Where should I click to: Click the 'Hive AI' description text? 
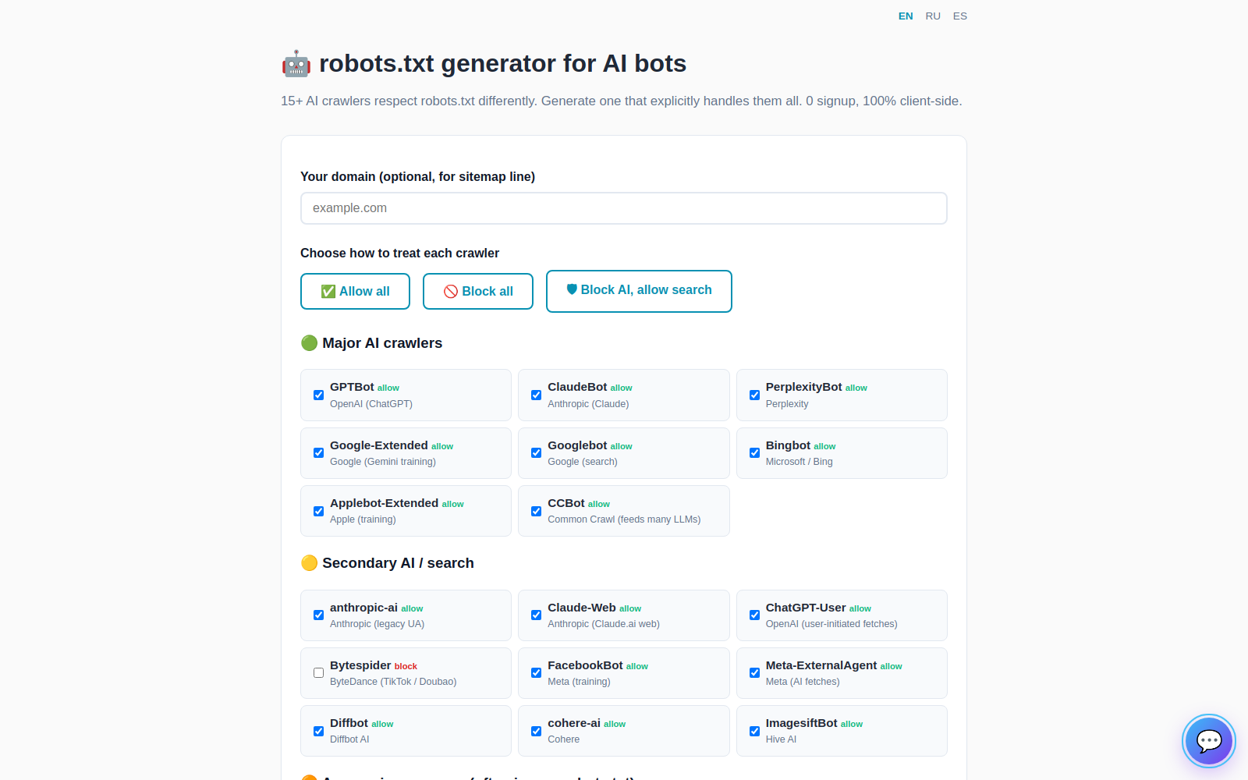[x=781, y=739]
